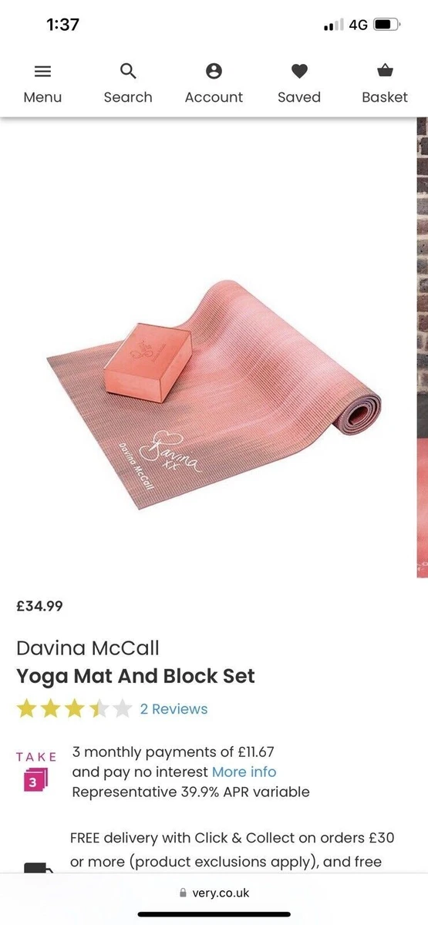Tap the delivery truck icon
Viewport: 428px width, 925px height.
(39, 869)
